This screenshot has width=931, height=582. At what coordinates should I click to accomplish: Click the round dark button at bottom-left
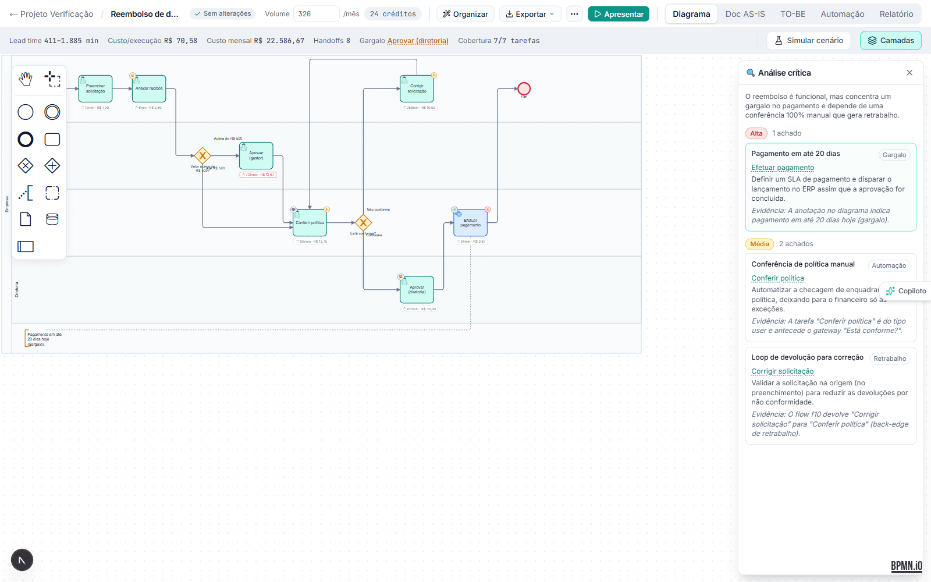[x=22, y=560]
